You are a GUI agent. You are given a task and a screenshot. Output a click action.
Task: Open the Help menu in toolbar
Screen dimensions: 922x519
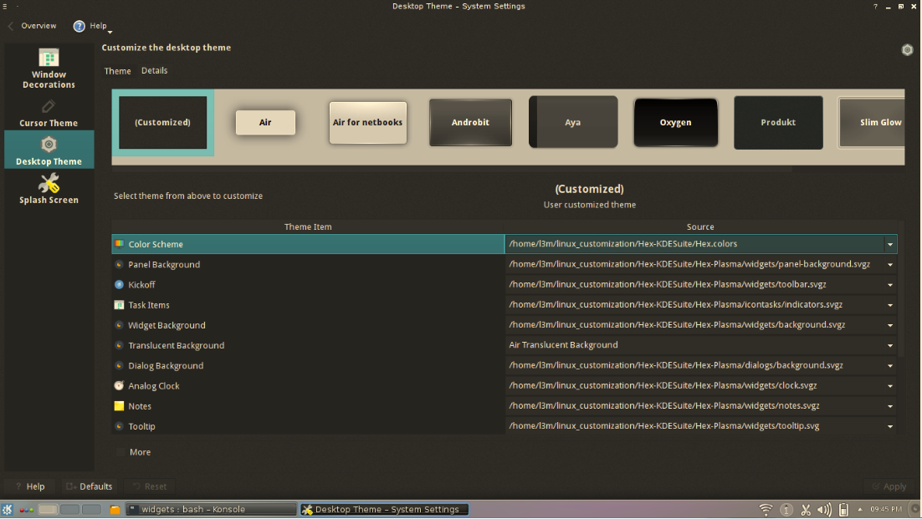pyautogui.click(x=92, y=26)
